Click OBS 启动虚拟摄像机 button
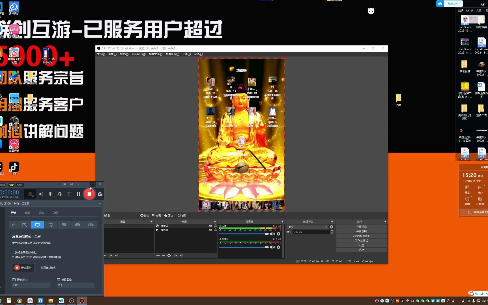 [361, 236]
